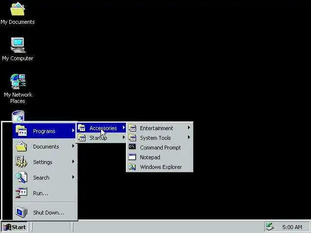Launch Command Prompt from Accessories
311x233 pixels.
click(x=160, y=148)
